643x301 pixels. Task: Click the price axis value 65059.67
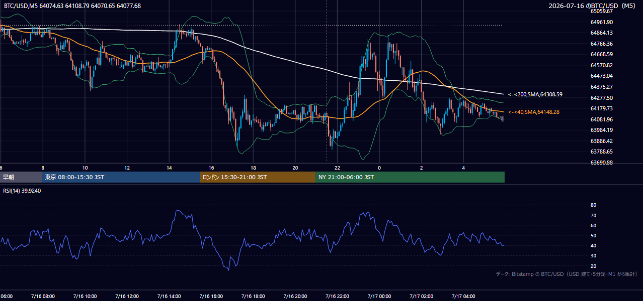(601, 11)
